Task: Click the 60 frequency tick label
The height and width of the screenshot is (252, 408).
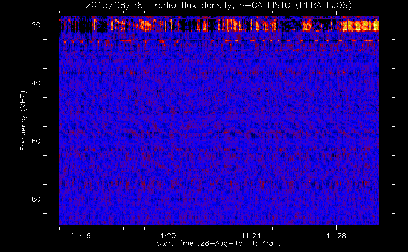Action: pos(36,141)
